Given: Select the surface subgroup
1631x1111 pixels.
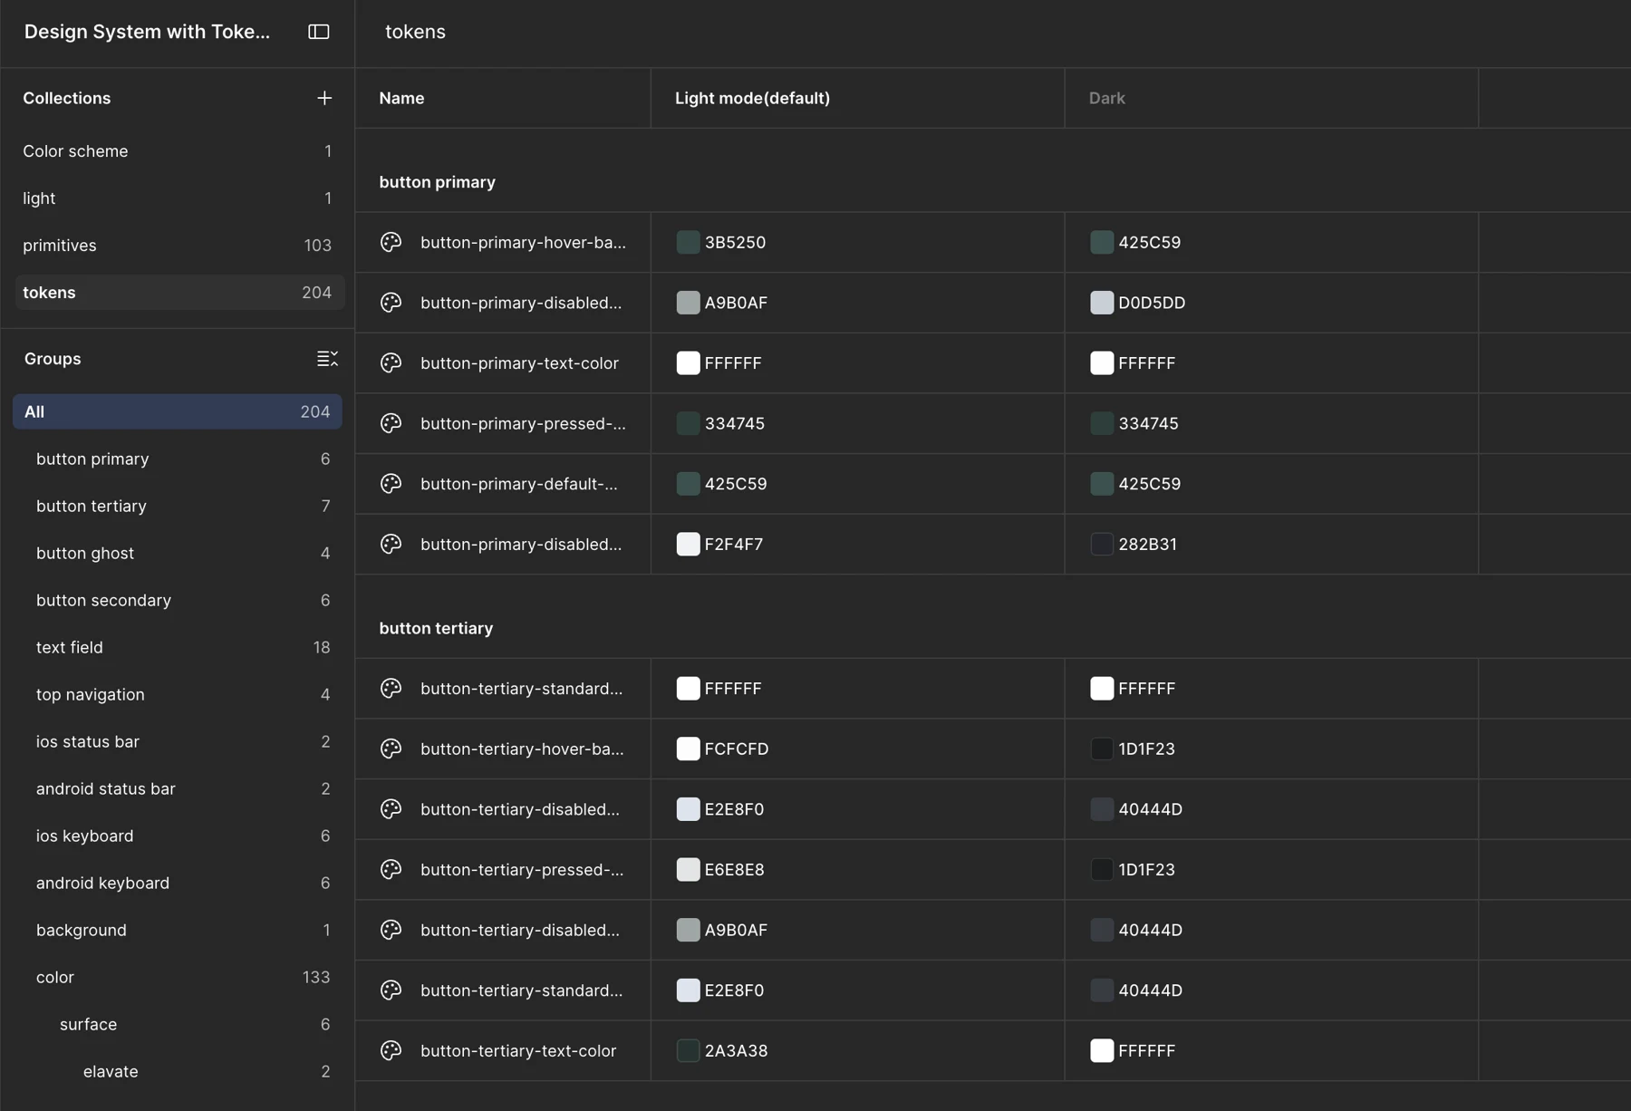Looking at the screenshot, I should click(x=177, y=1024).
